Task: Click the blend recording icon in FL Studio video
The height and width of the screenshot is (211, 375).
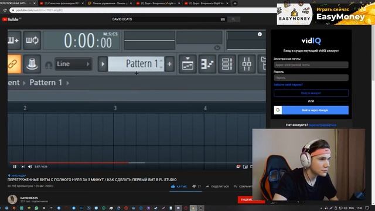Action: tap(13, 40)
